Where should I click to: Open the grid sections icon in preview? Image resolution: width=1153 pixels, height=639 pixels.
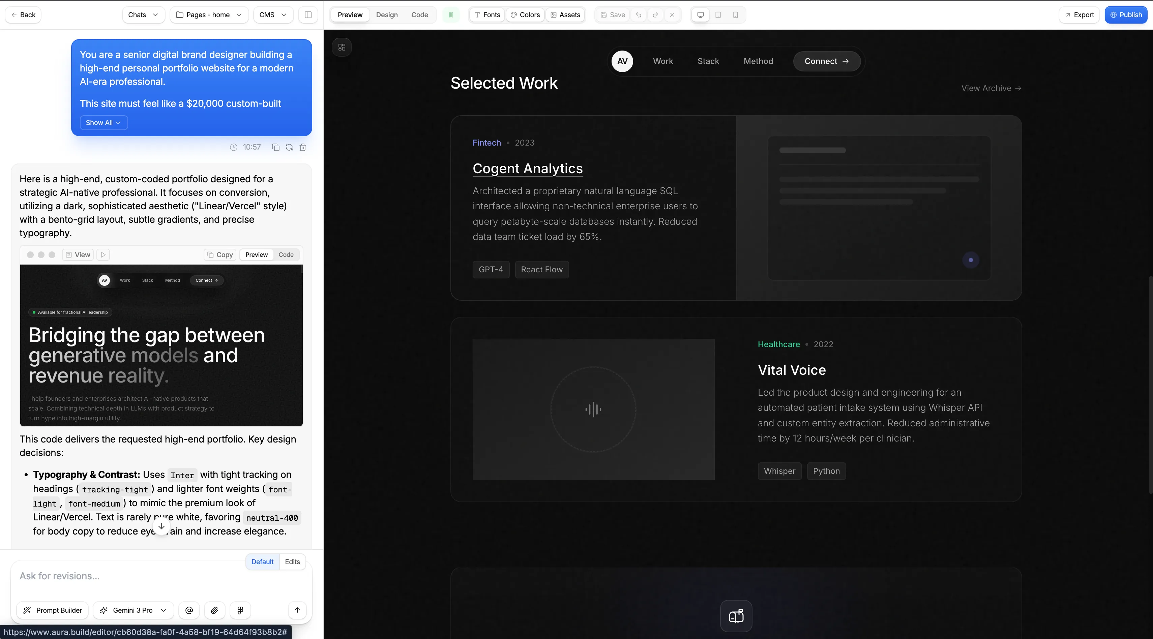click(x=342, y=48)
